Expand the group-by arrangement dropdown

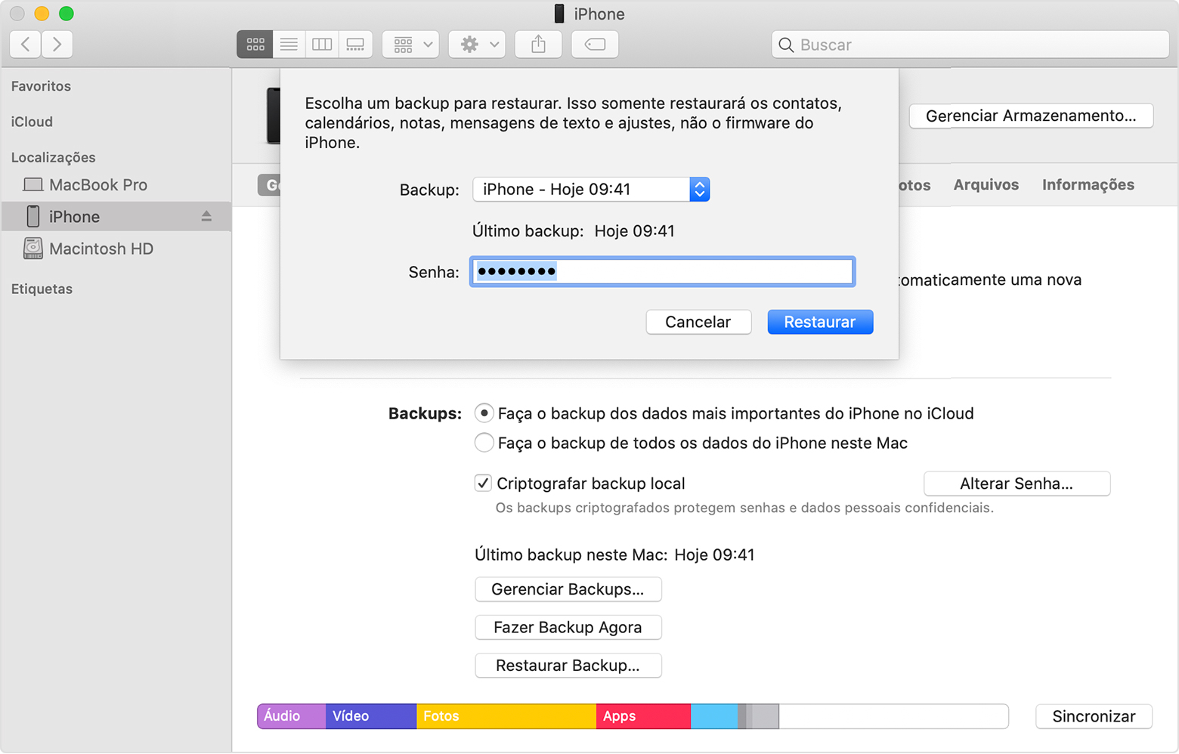point(411,45)
